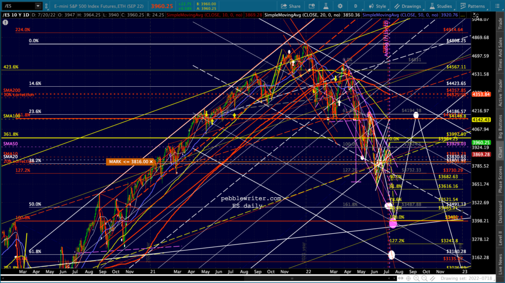
Task: Click the symbol input field showing /ES
Action: pyautogui.click(x=18, y=6)
